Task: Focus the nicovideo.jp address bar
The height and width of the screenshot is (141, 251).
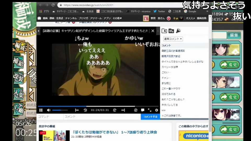Action: [120, 5]
